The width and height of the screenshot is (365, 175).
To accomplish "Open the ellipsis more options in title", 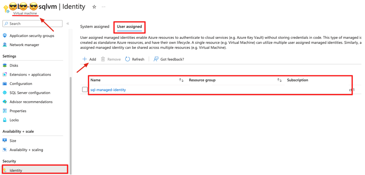I will point(103,7).
